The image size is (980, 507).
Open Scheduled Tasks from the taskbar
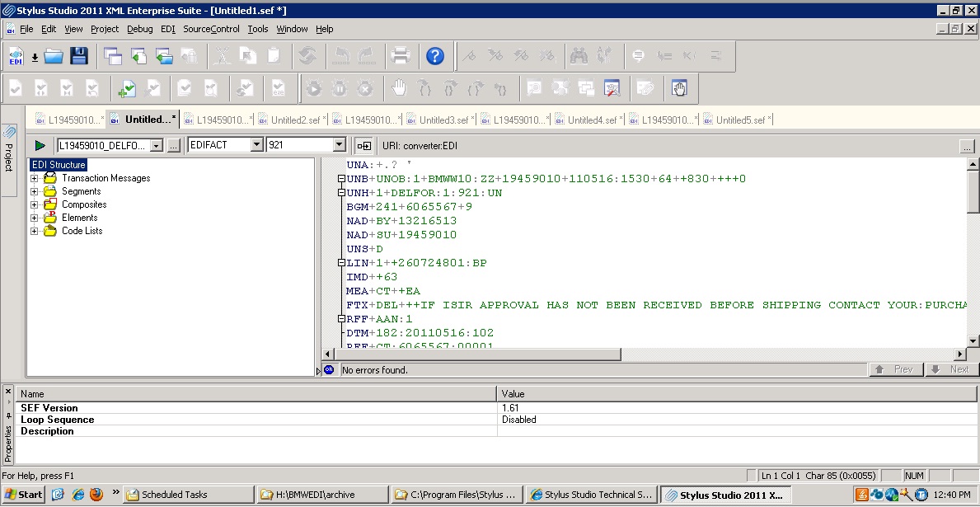coord(173,495)
